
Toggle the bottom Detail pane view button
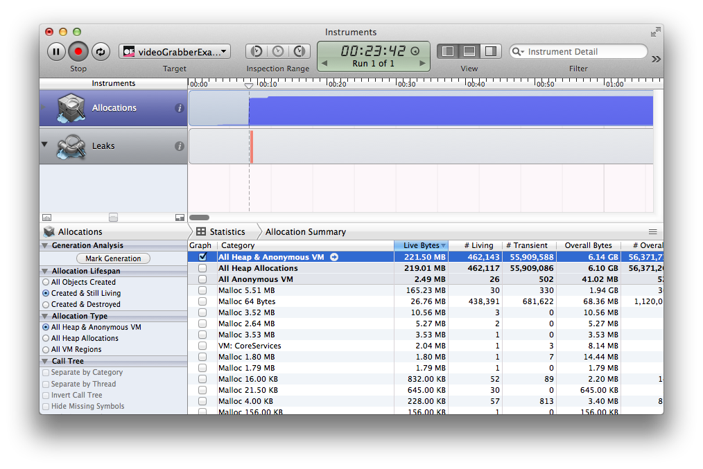[469, 51]
